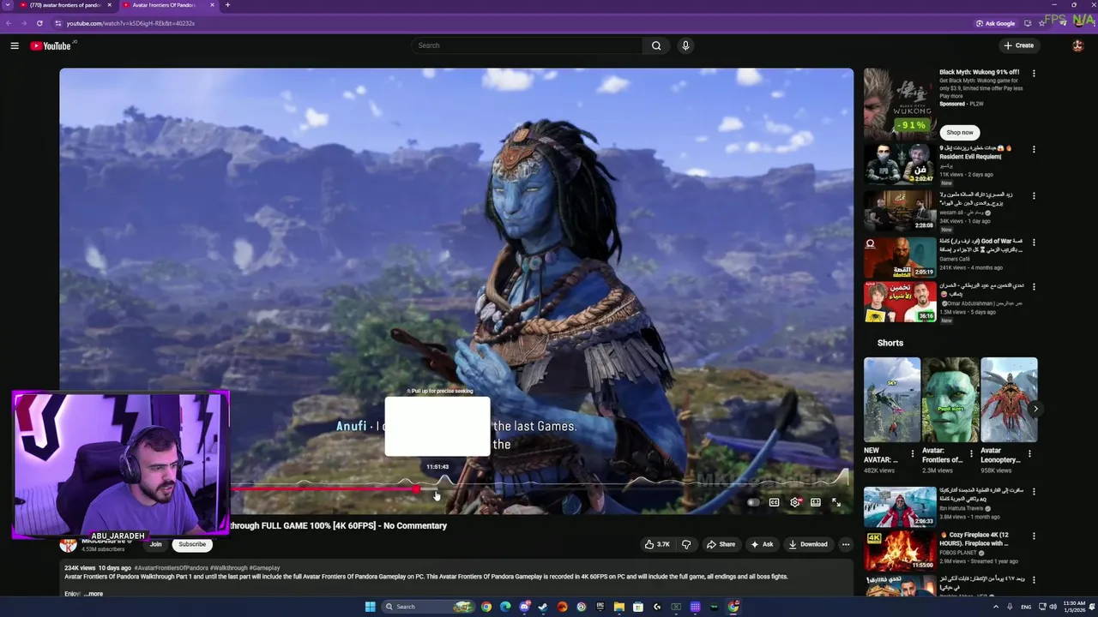The height and width of the screenshot is (617, 1098).
Task: Click the video progress bar scrubber handle
Action: 416,489
